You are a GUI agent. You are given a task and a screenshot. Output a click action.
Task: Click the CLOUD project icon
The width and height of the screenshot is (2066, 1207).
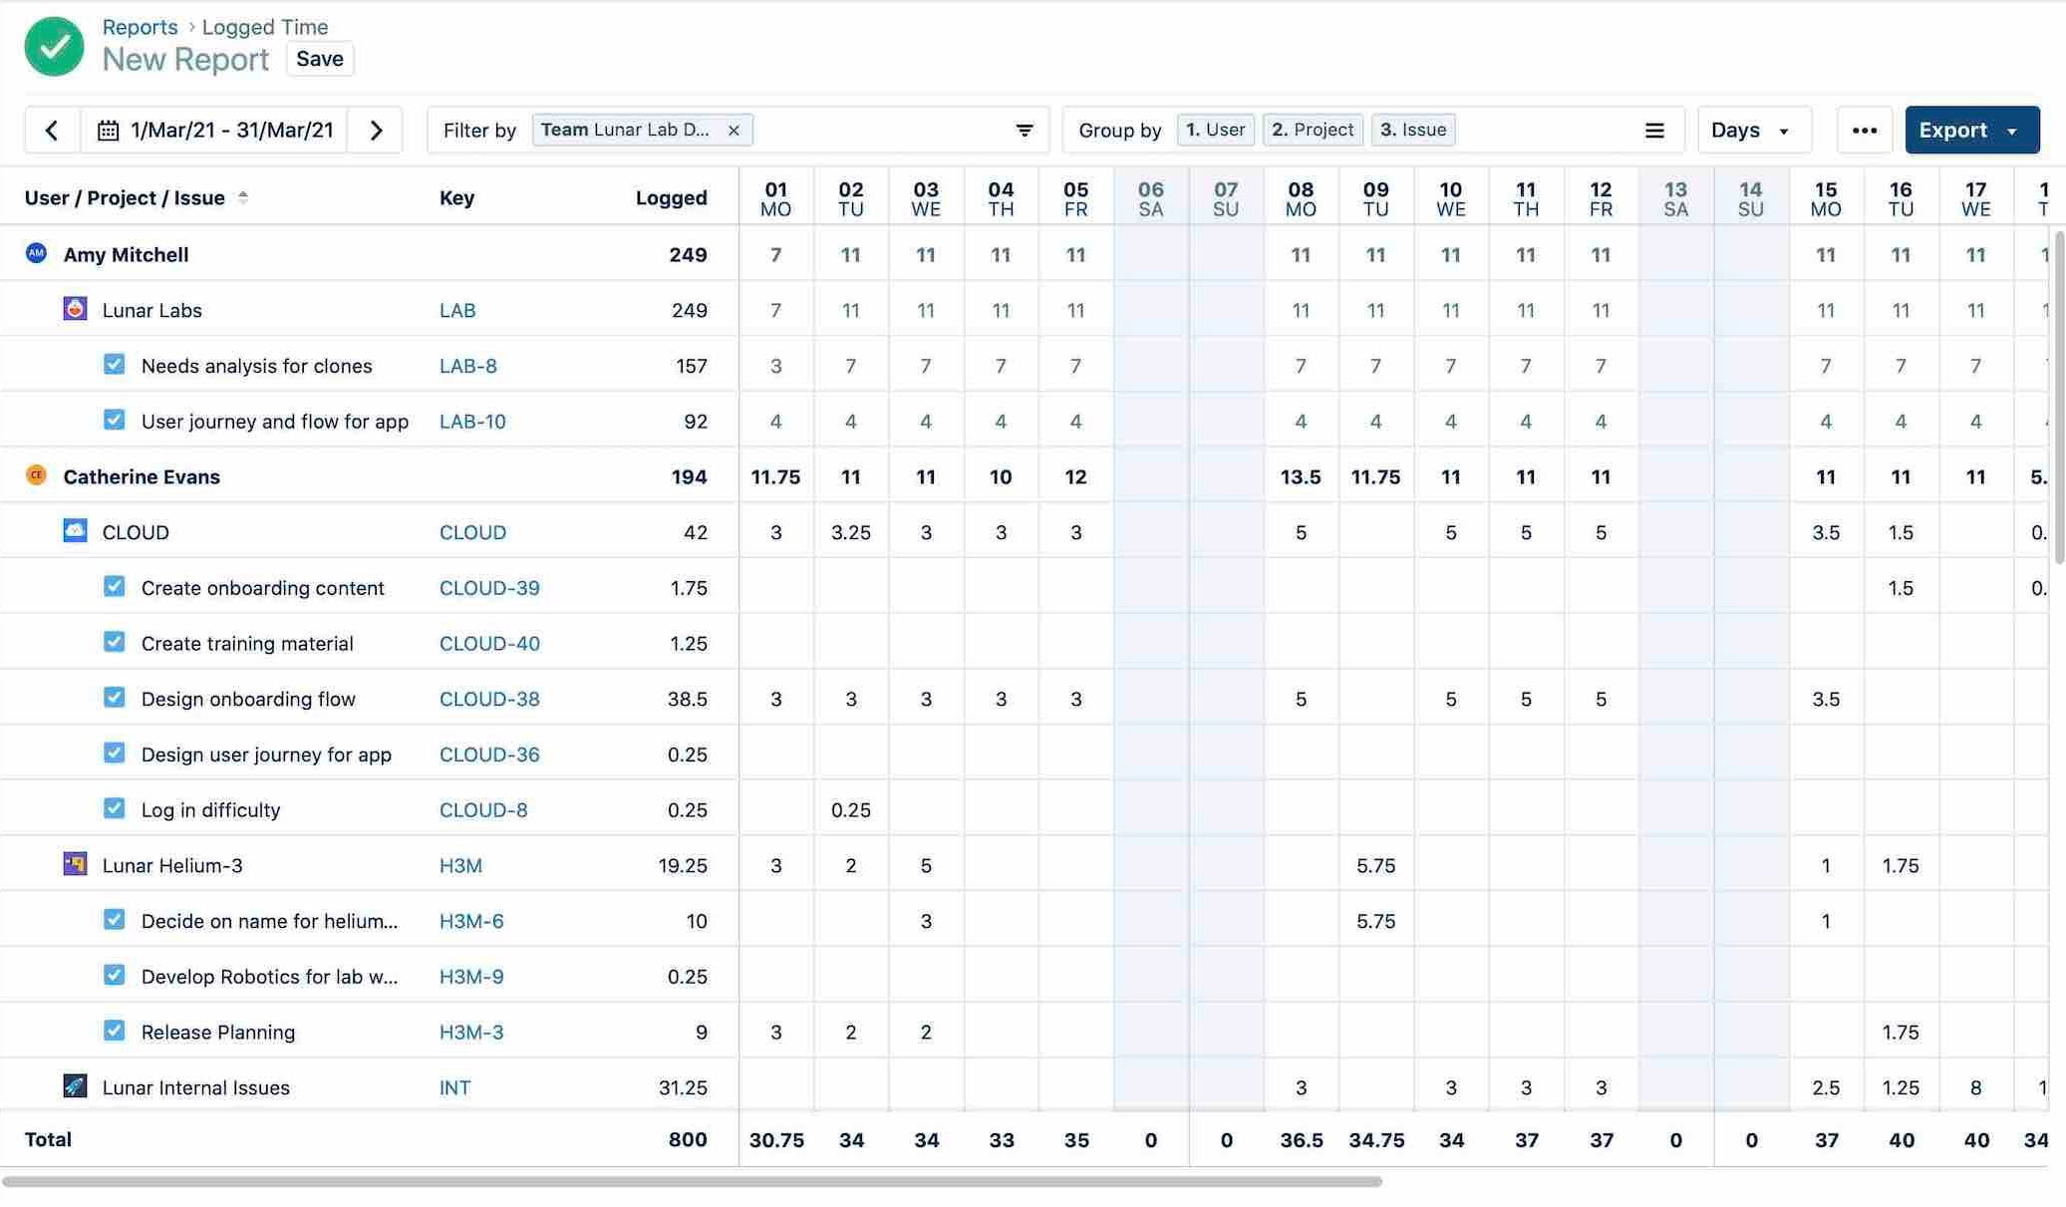[x=75, y=531]
